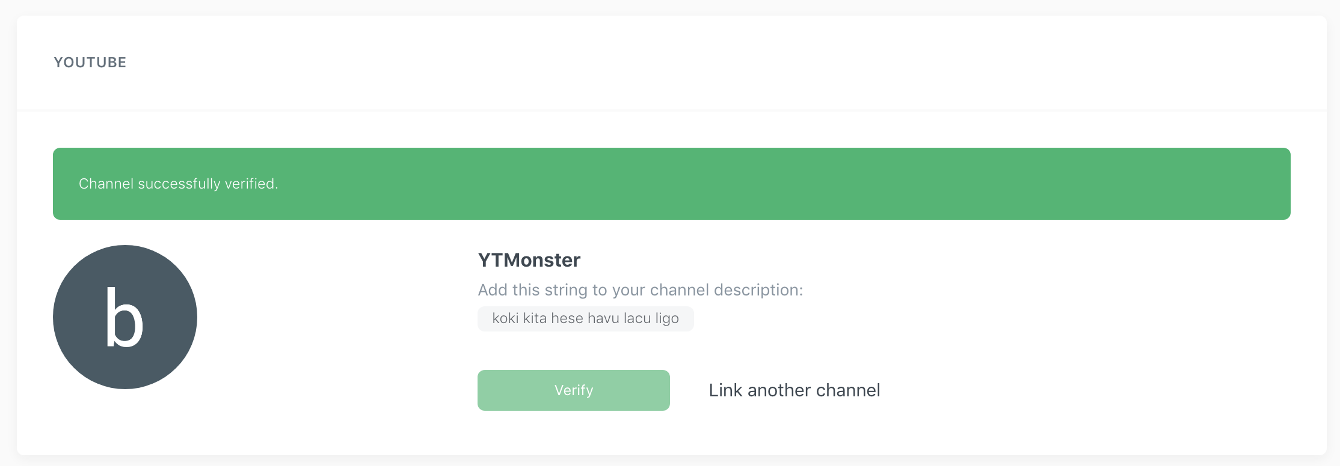This screenshot has height=466, width=1340.
Task: Click the word ligo in the code chip
Action: (x=667, y=319)
